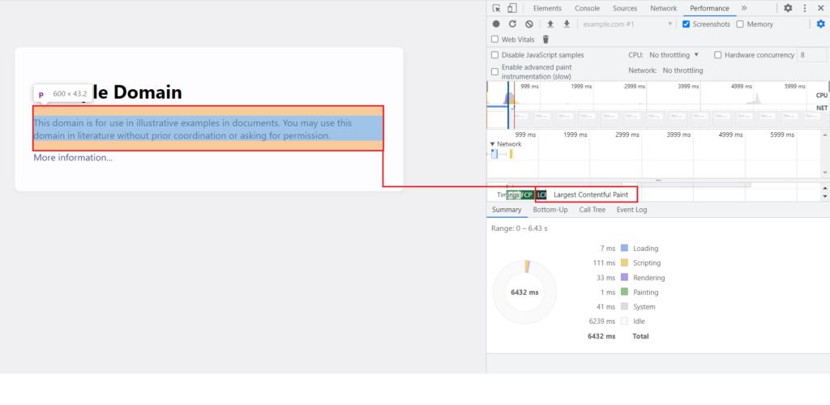Click the "6239 ms" Idle value
This screenshot has width=830, height=405.
click(x=602, y=321)
